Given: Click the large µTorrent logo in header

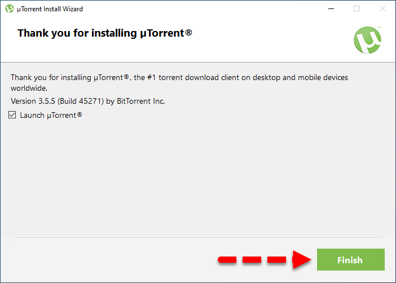Looking at the screenshot, I should pos(367,40).
